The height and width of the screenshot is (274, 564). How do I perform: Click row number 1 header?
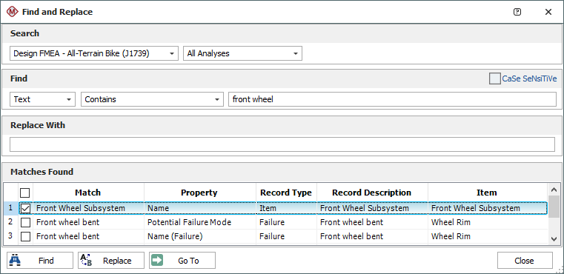pyautogui.click(x=10, y=208)
